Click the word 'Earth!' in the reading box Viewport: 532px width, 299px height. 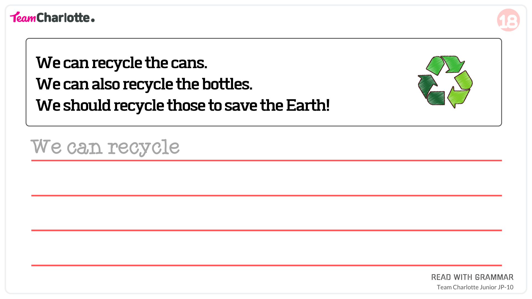[308, 105]
